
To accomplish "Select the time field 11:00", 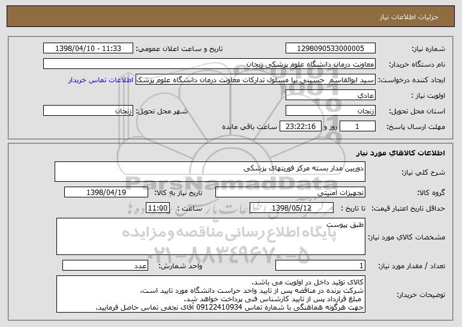I will coord(158,208).
